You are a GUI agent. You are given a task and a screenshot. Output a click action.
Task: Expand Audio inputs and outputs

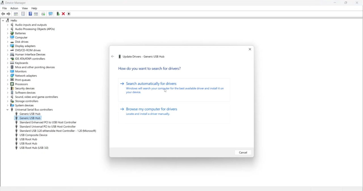pyautogui.click(x=8, y=25)
